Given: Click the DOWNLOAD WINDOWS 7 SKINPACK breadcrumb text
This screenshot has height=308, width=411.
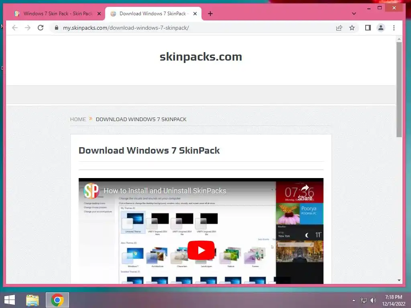Looking at the screenshot, I should 141,120.
